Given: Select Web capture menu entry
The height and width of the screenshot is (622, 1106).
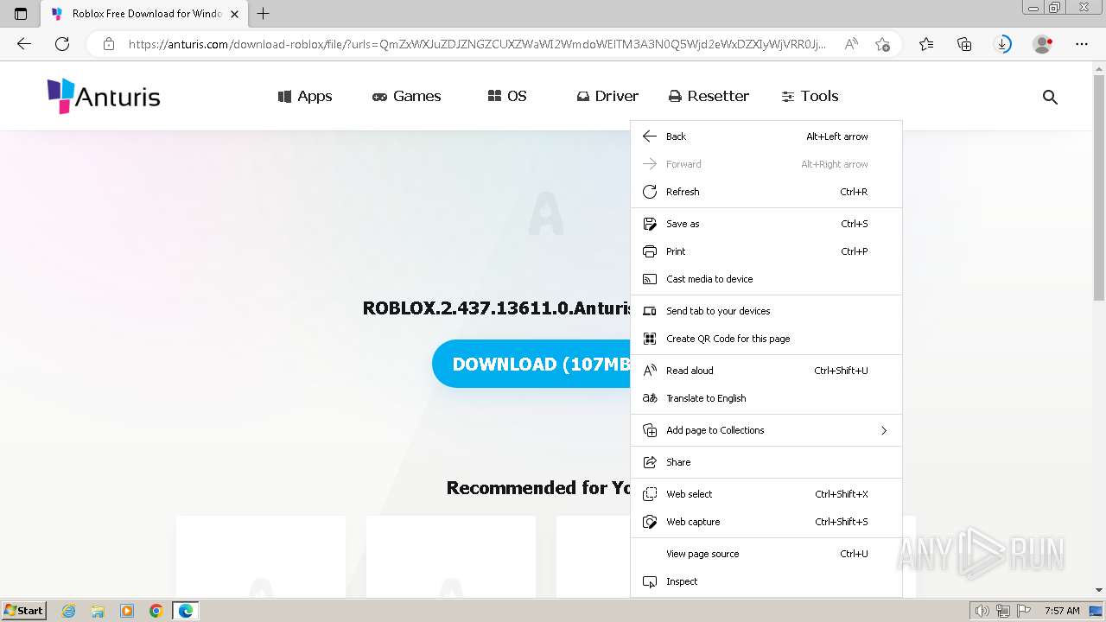Looking at the screenshot, I should 766,522.
